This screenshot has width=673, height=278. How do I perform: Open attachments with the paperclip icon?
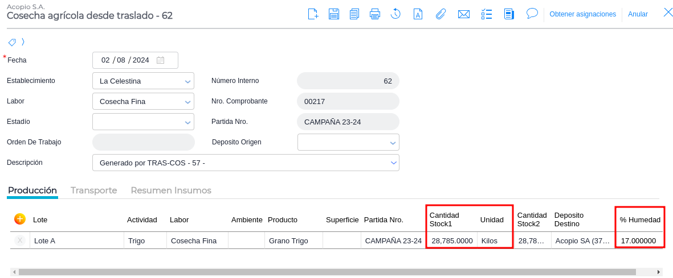point(440,14)
